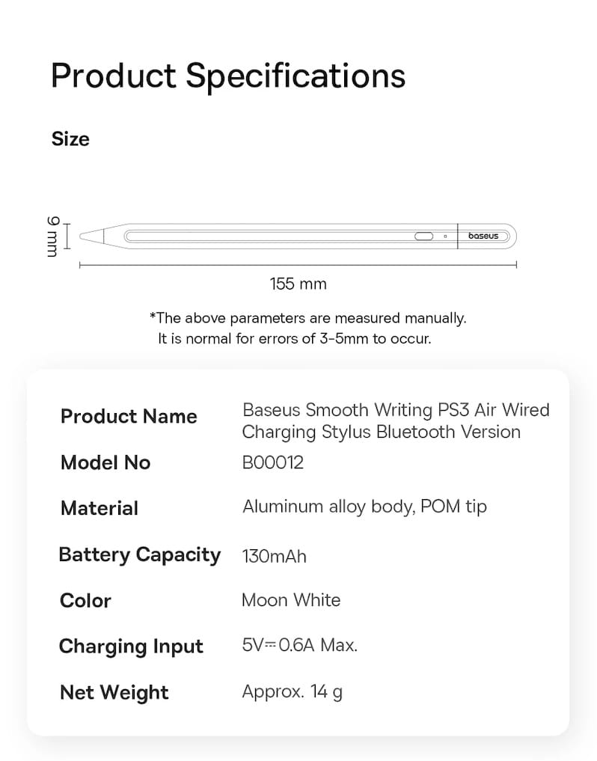
Task: Click the 5V 0.6A Max. charging value
Action: tap(299, 645)
